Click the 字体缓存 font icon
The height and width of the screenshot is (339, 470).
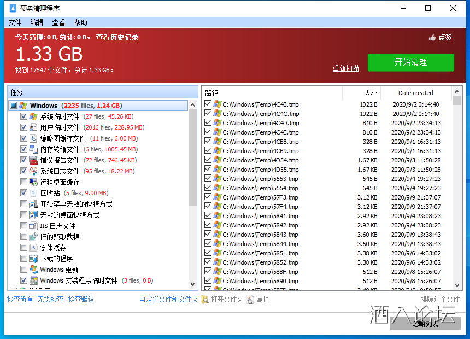[x=33, y=248]
